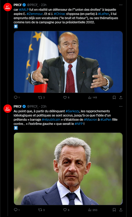Bookmark the second PRCF tweet
Screen dimensions: 132x217
(x=114, y=210)
